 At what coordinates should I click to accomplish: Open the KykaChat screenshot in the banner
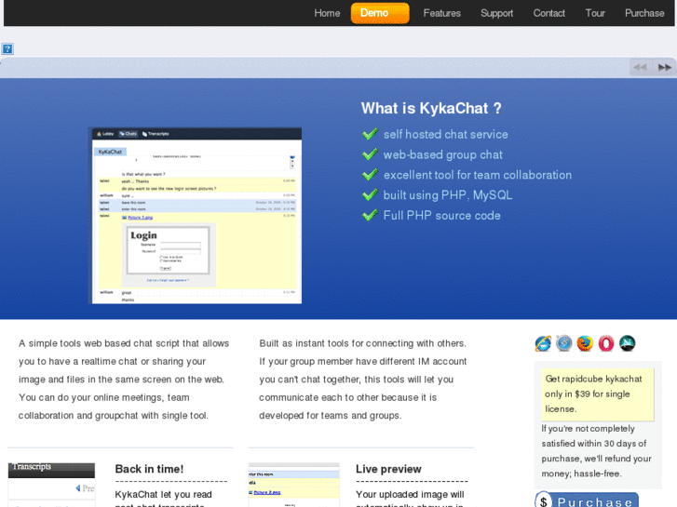tap(196, 215)
